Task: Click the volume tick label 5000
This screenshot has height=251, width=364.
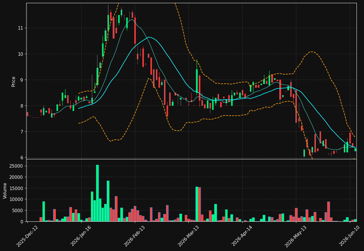Action: [18, 210]
